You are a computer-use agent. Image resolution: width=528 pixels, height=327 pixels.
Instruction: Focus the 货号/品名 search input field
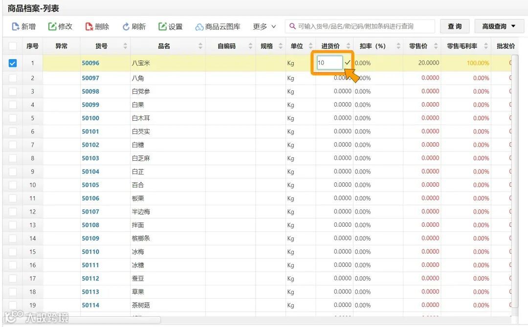coord(360,26)
